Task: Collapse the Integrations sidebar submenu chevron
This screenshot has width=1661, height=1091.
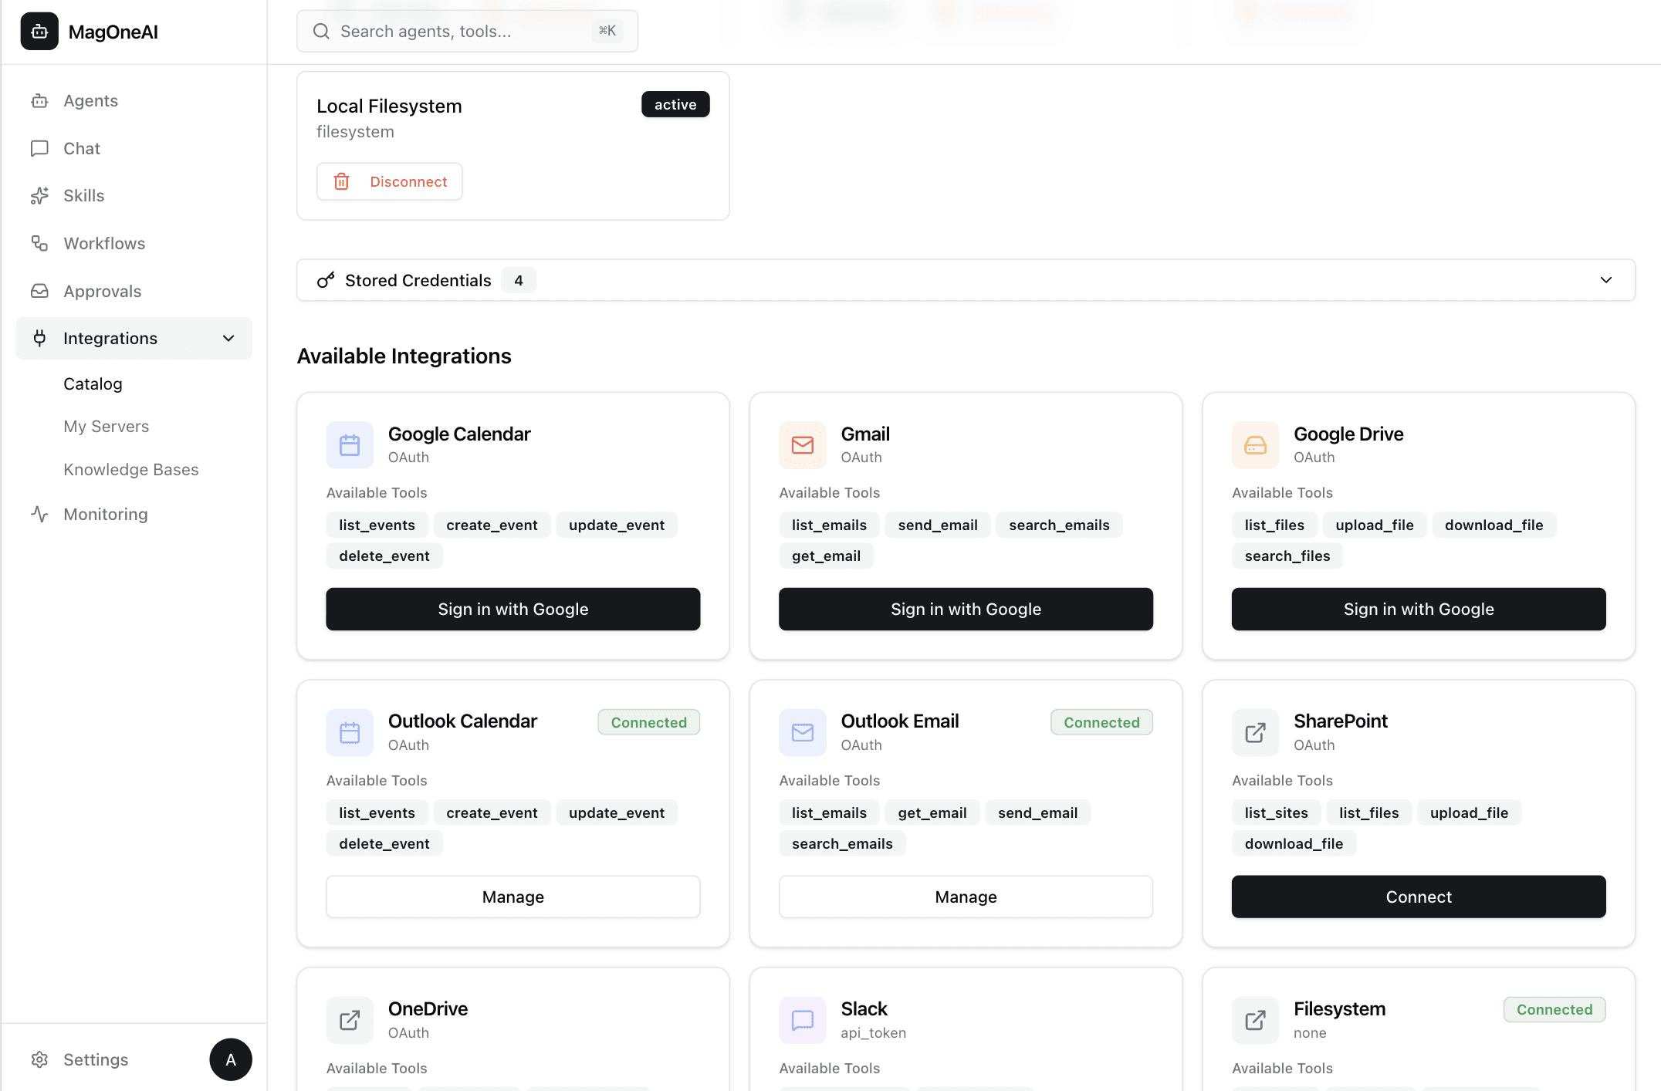Action: [228, 339]
